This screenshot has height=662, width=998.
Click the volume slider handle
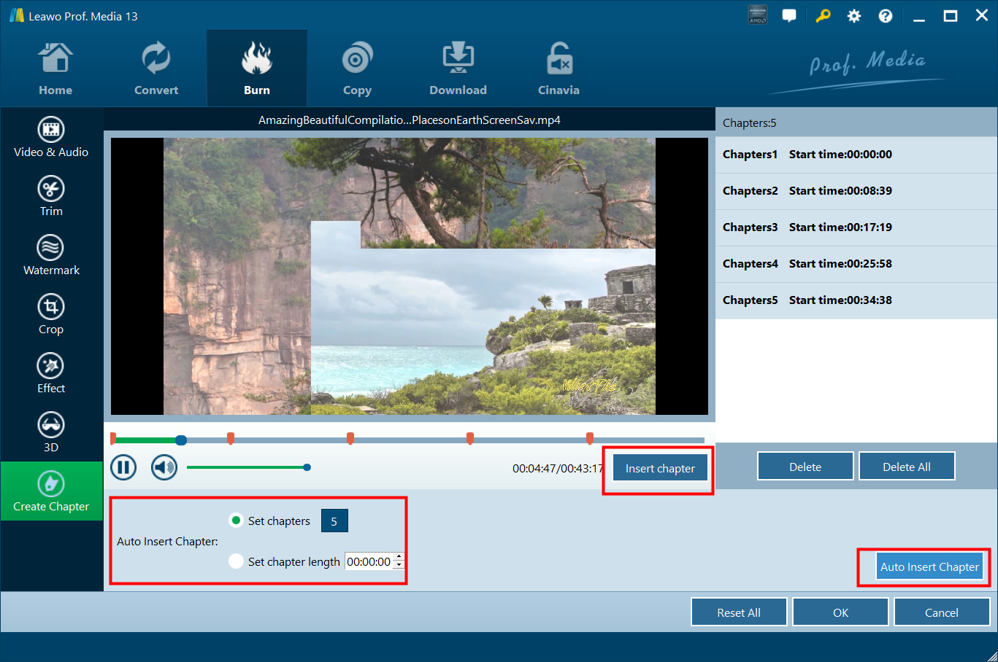[307, 467]
